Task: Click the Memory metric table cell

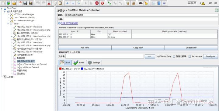Action: pos(120,37)
